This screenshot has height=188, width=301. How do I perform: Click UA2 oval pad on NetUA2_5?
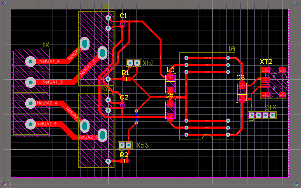pos(102,135)
